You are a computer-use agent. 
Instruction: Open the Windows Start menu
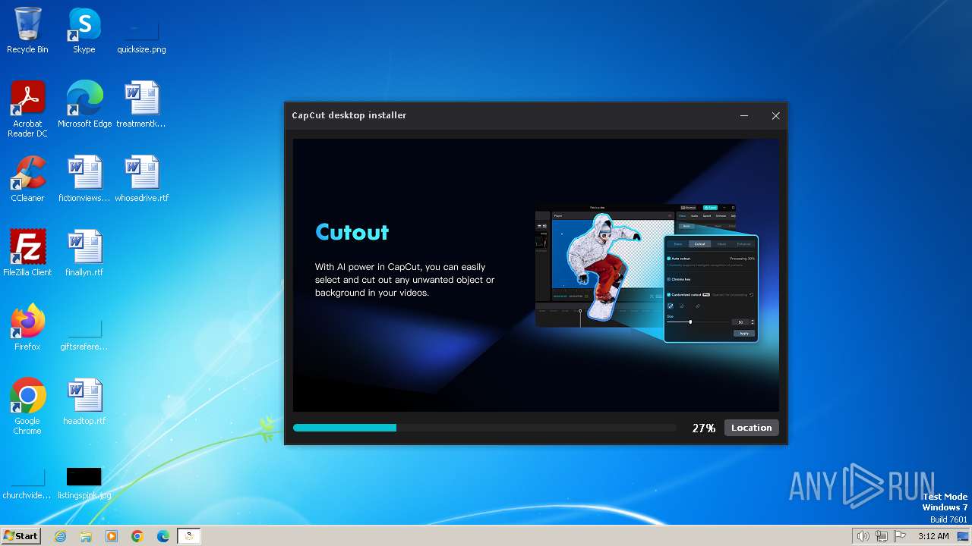(21, 535)
